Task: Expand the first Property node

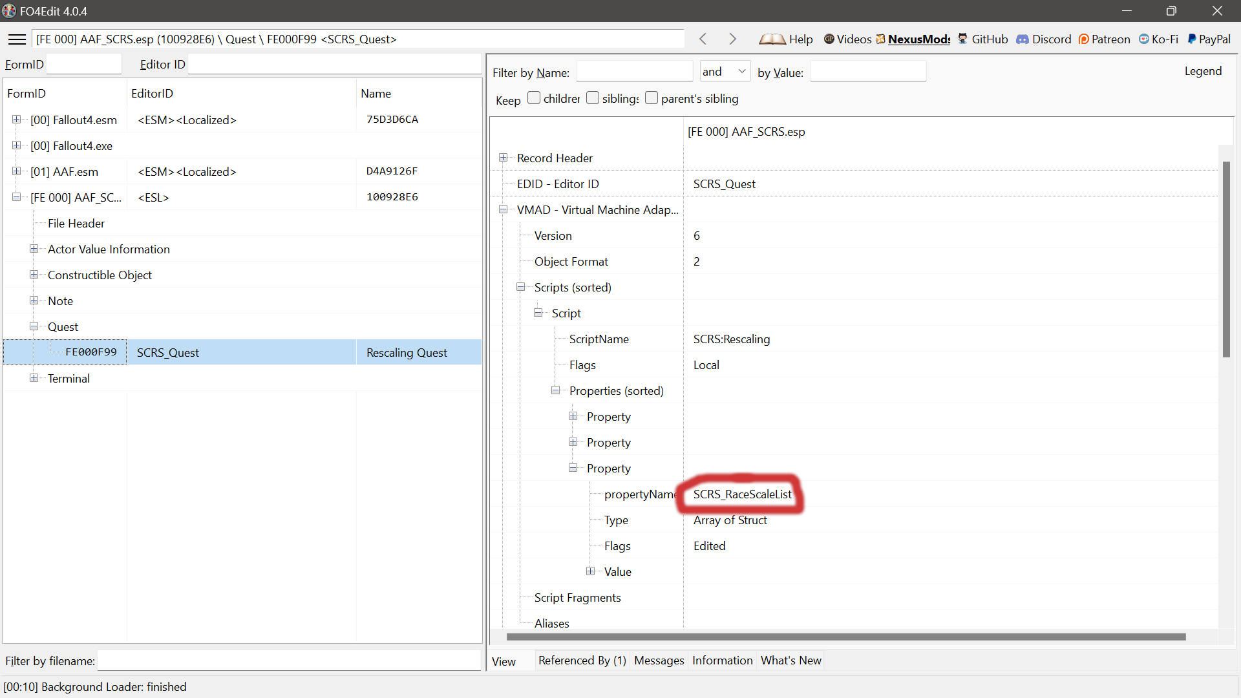Action: pyautogui.click(x=573, y=416)
